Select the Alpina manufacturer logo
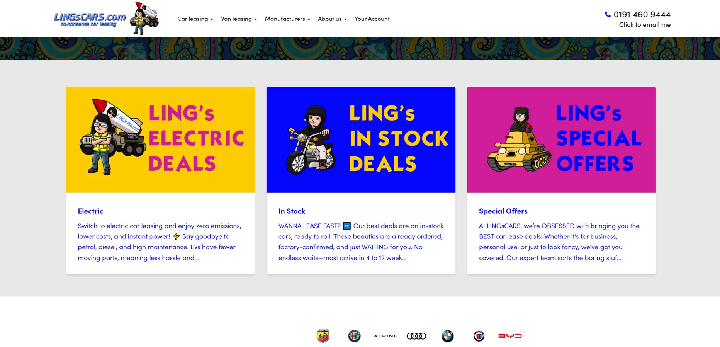The image size is (720, 347). 479,336
